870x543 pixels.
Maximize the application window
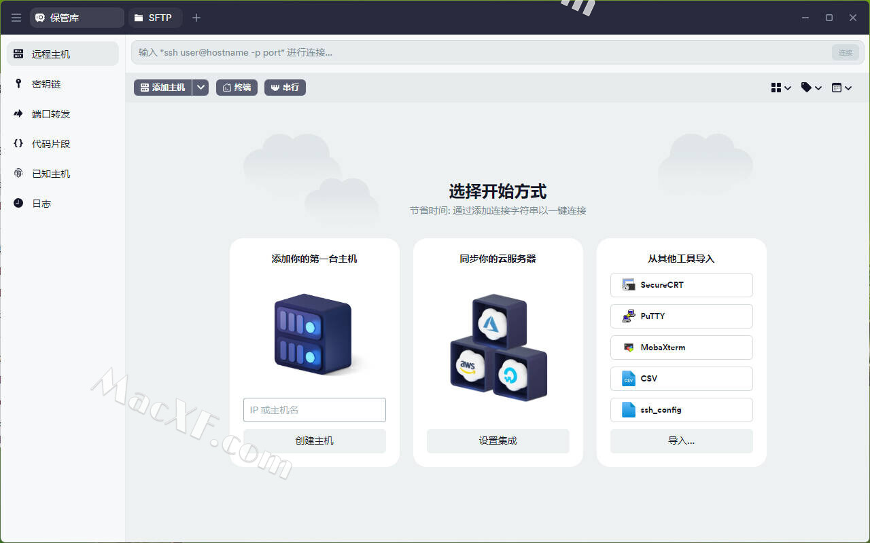tap(829, 18)
